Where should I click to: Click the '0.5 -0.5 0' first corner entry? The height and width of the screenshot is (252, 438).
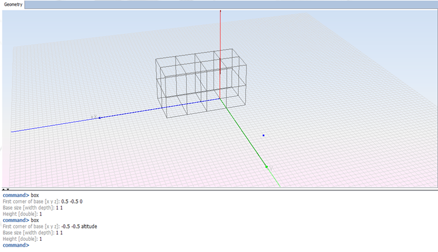click(x=72, y=201)
